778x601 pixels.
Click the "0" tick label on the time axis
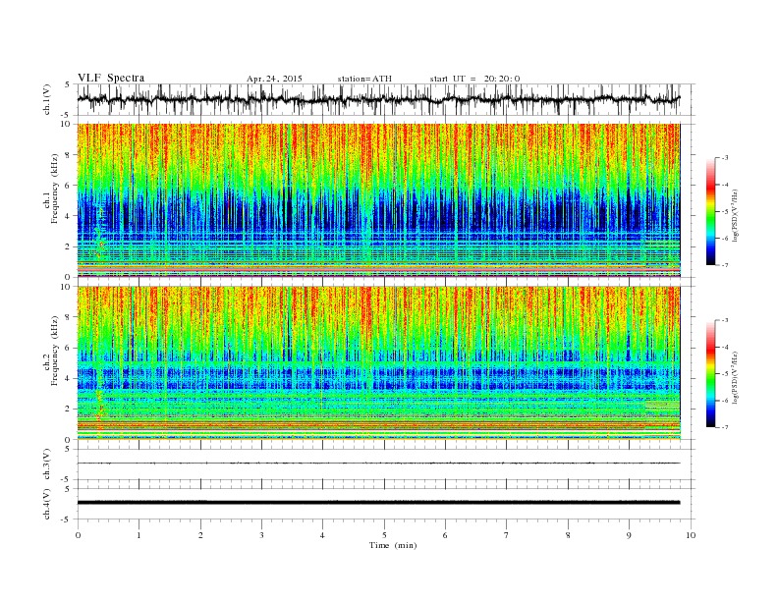(x=78, y=535)
